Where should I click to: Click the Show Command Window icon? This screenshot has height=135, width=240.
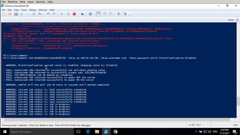pos(118,14)
